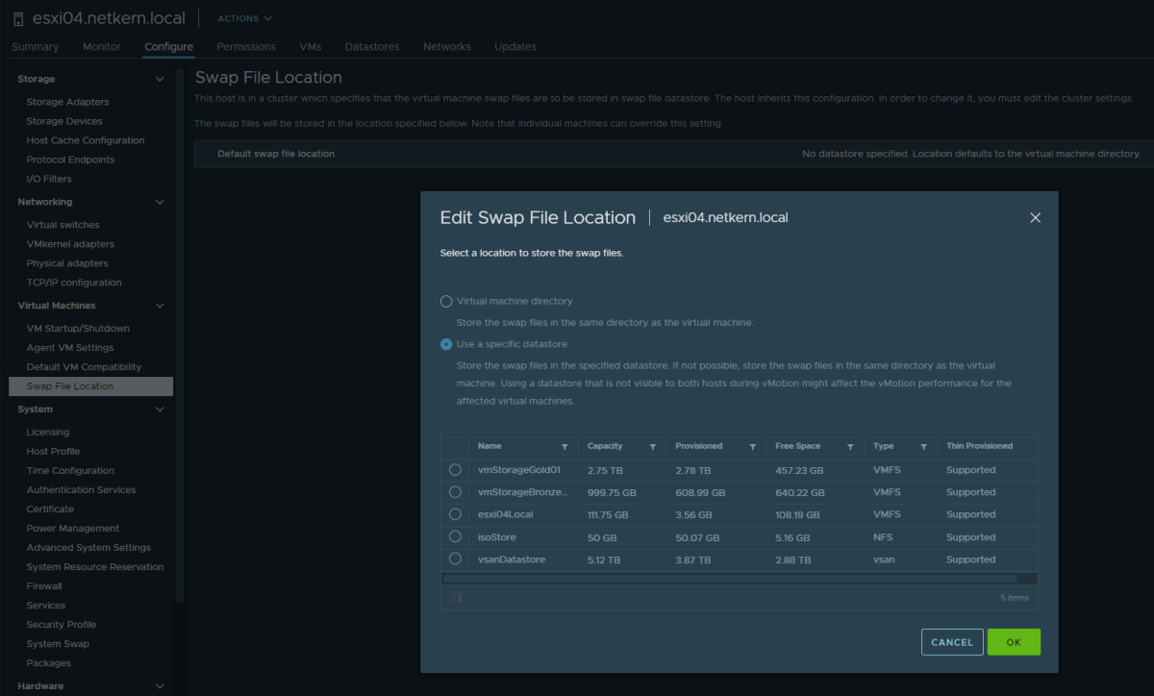
Task: Open Power Management
Action: 73,529
